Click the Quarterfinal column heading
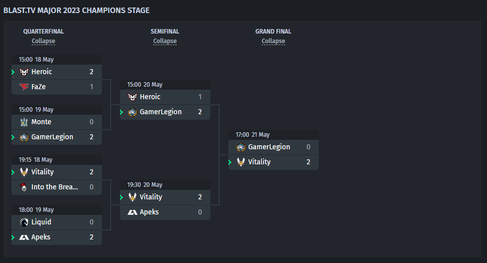 tap(44, 31)
